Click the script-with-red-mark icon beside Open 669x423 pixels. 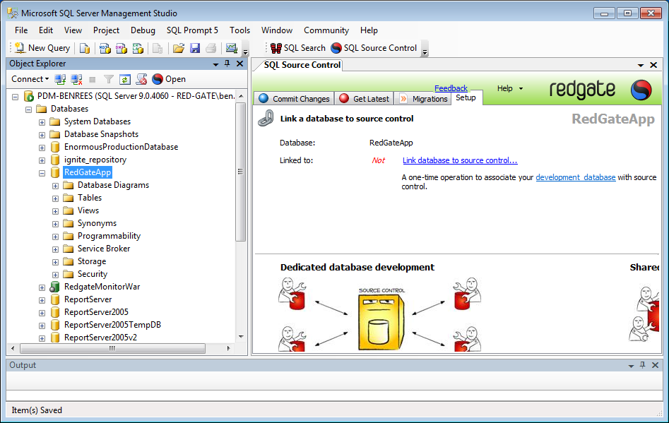(141, 79)
